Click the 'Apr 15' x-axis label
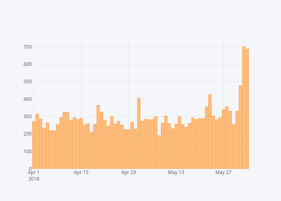Image resolution: width=281 pixels, height=201 pixels. [81, 172]
